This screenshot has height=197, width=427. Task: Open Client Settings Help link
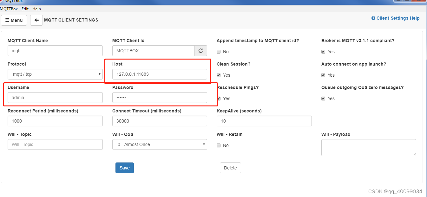coord(395,18)
